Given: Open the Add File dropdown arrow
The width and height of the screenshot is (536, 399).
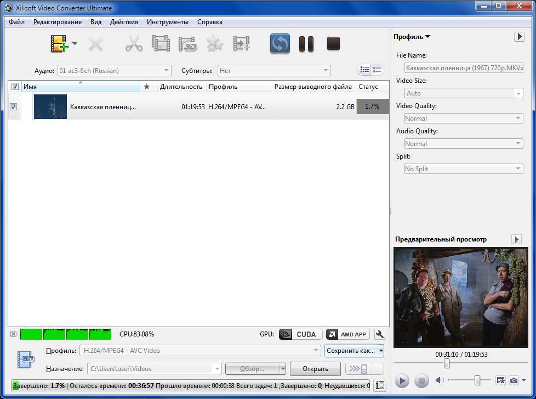Looking at the screenshot, I should [x=75, y=43].
